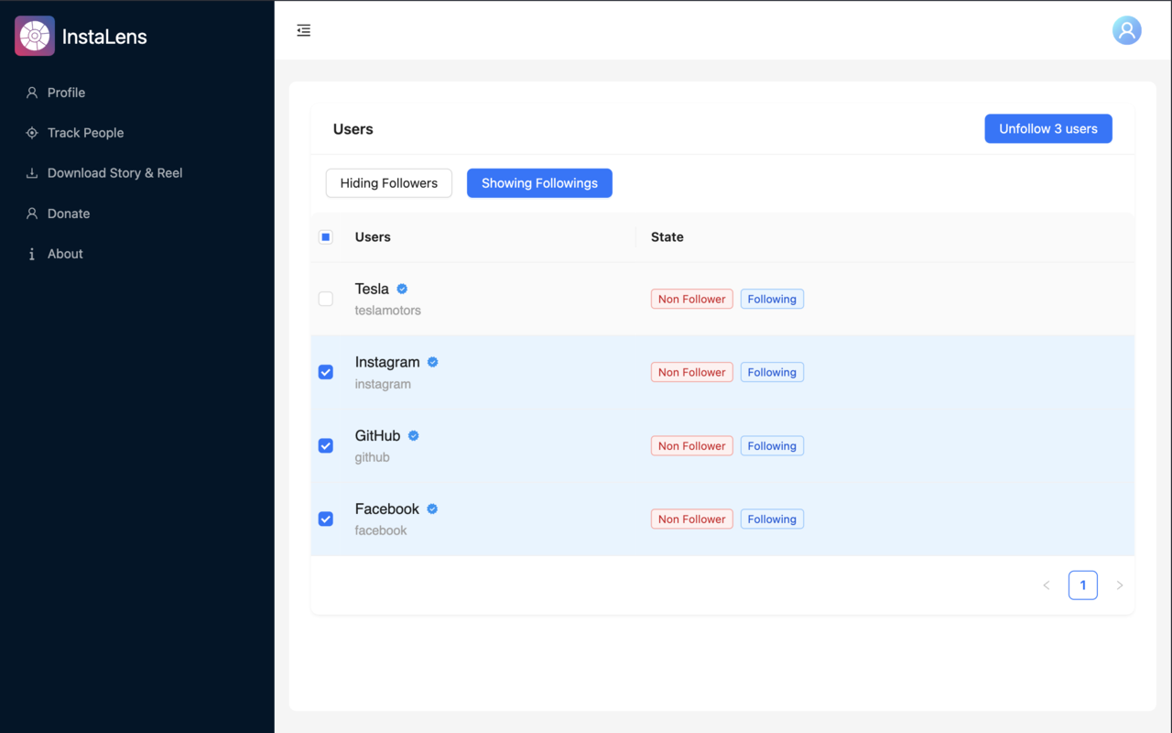Click the InstaLens logo icon

35,37
